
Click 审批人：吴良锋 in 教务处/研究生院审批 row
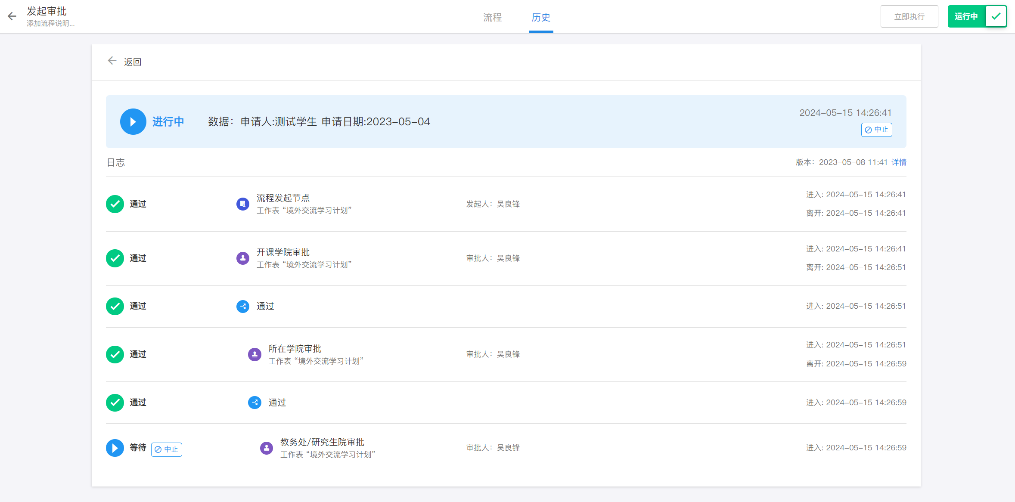(x=493, y=448)
